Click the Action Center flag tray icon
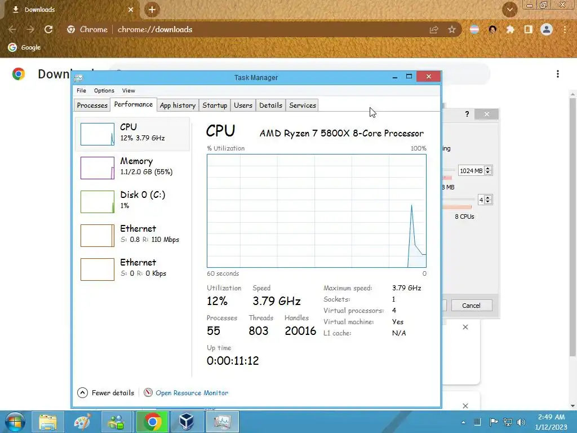Viewport: 577px width, 433px height. pos(494,422)
